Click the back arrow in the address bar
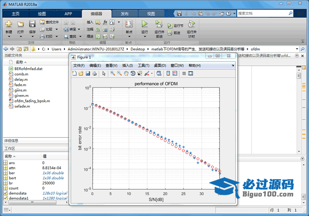 click(x=6, y=49)
